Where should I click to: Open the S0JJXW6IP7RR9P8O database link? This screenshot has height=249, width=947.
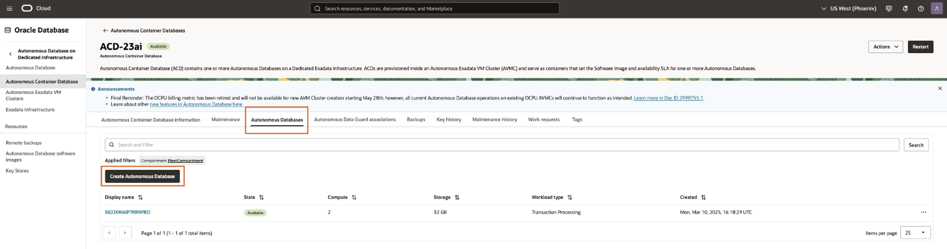click(x=127, y=212)
